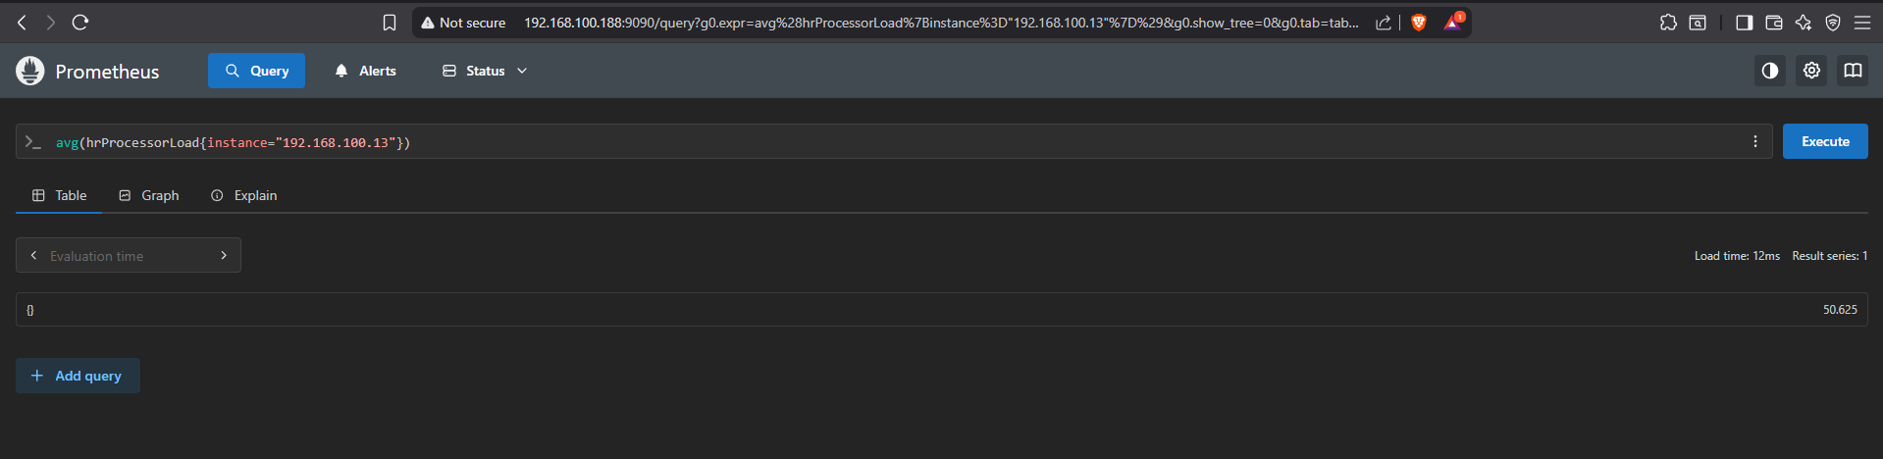Focus the Evaluation time field
This screenshot has height=459, width=1883.
click(x=128, y=256)
